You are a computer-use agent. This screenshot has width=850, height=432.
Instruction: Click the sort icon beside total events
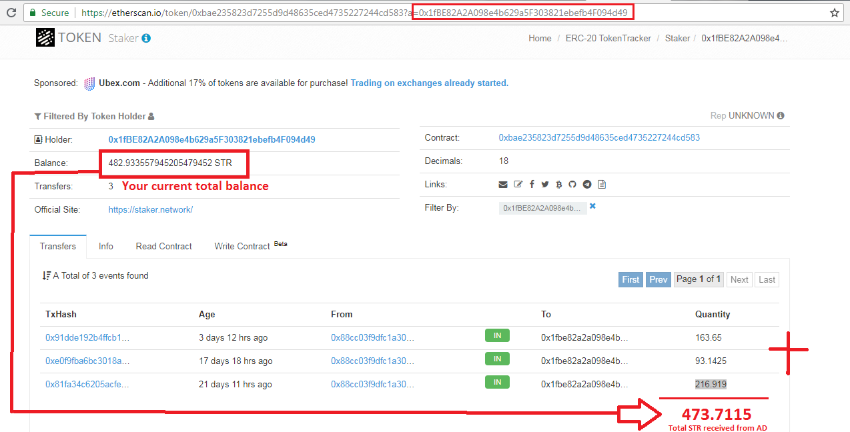tap(47, 275)
